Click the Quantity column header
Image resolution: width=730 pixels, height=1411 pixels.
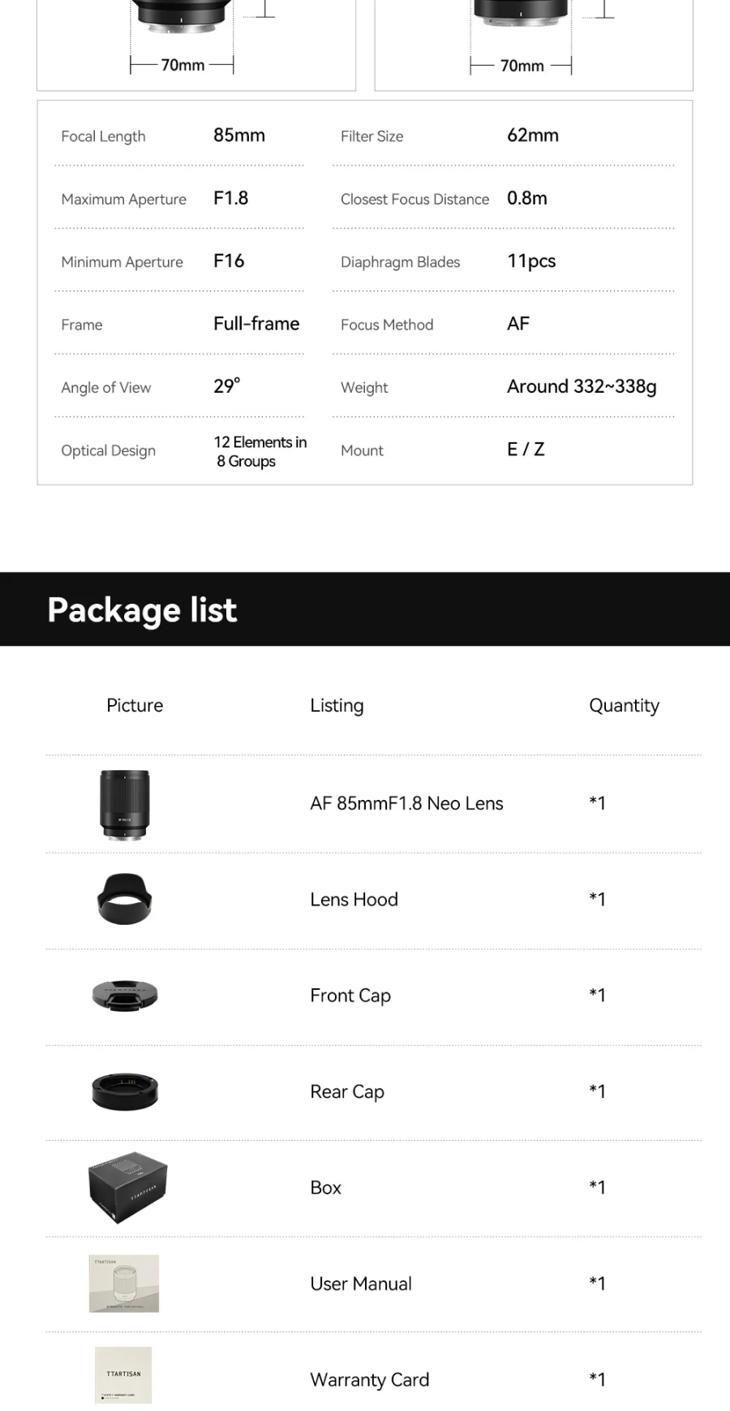tap(624, 706)
